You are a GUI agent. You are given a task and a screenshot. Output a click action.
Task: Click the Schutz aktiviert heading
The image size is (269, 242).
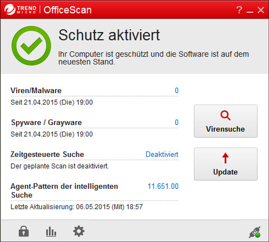(x=109, y=35)
